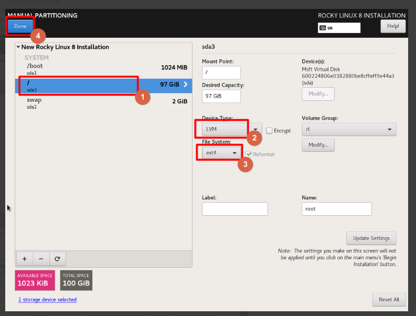Viewport: 416px width, 316px height.
Task: Click the Label input field
Action: coord(235,209)
